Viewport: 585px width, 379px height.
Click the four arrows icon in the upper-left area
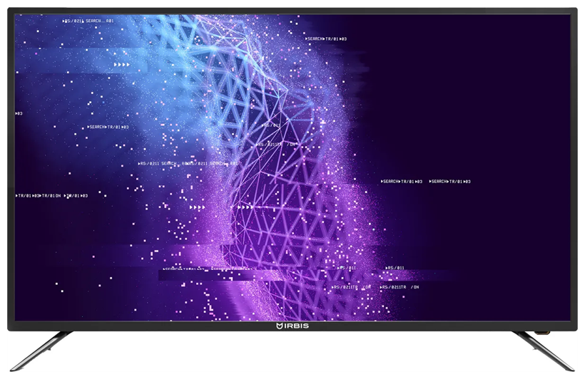coord(123,65)
